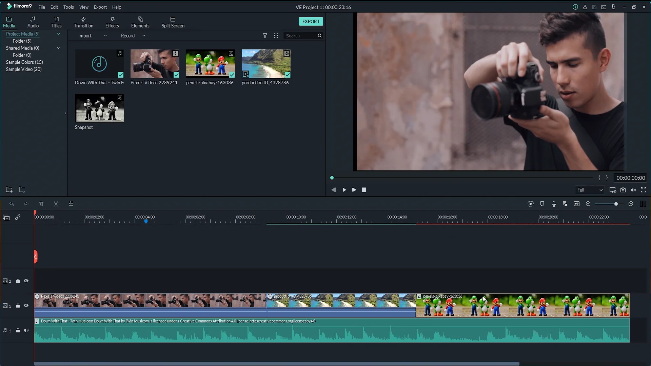This screenshot has height=366, width=651.
Task: Click the EXPORT button
Action: [x=311, y=21]
